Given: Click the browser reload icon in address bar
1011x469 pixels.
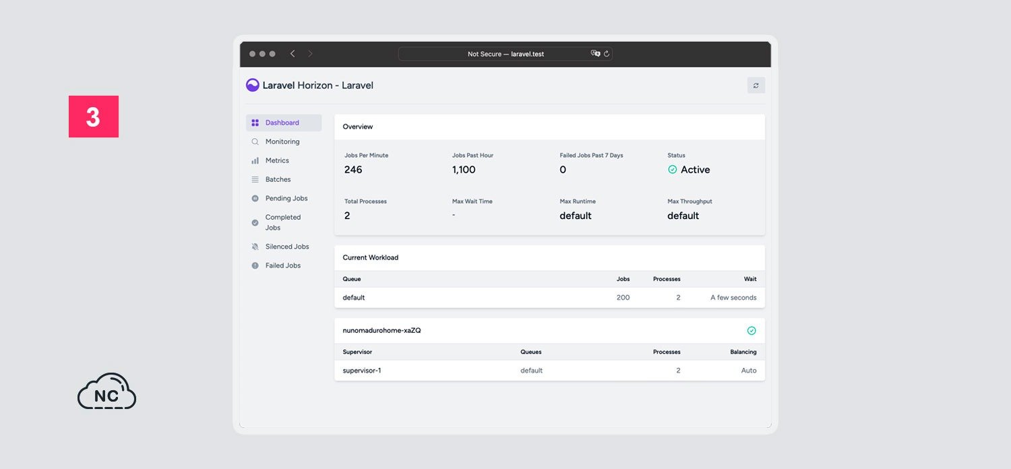Looking at the screenshot, I should [606, 54].
